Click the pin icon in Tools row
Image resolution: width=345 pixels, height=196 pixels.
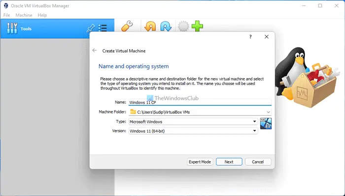[x=90, y=28]
